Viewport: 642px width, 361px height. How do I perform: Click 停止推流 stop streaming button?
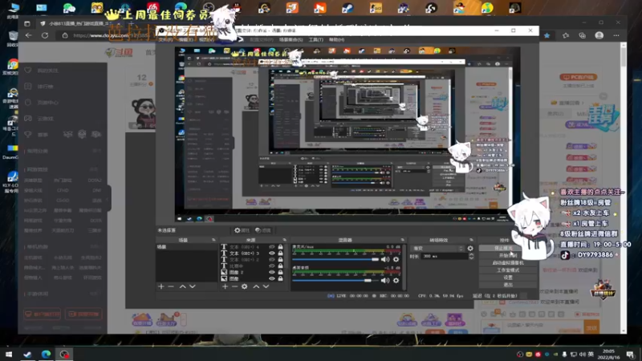point(503,248)
